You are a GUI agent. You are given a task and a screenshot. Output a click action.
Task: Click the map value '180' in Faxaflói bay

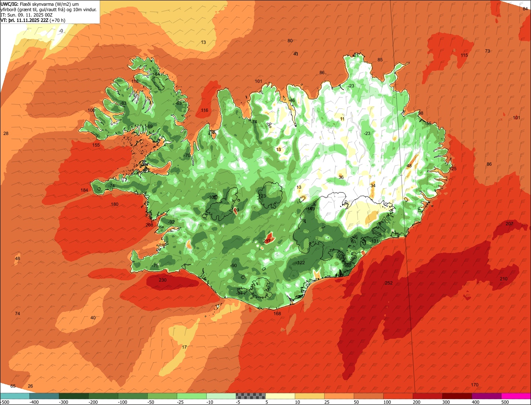pyautogui.click(x=114, y=204)
